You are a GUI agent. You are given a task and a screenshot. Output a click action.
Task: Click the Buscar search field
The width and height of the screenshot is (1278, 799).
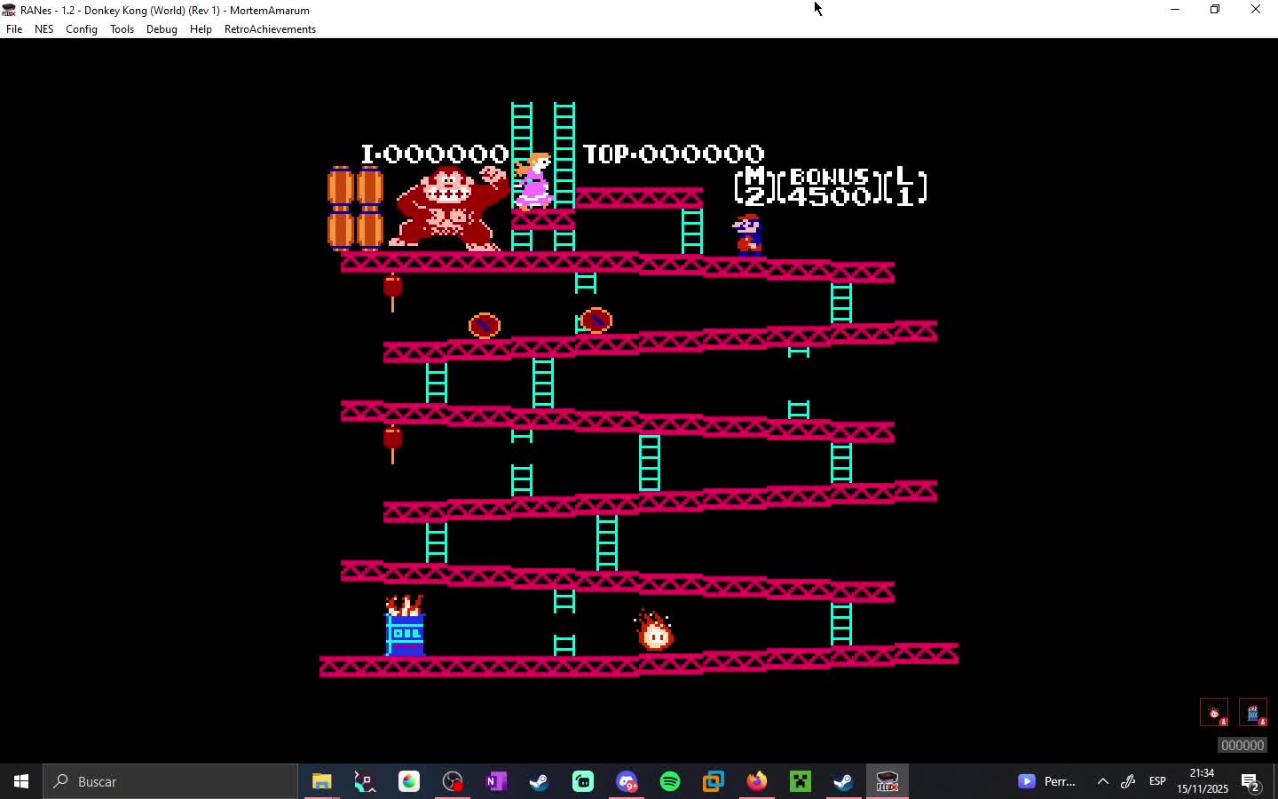[169, 781]
